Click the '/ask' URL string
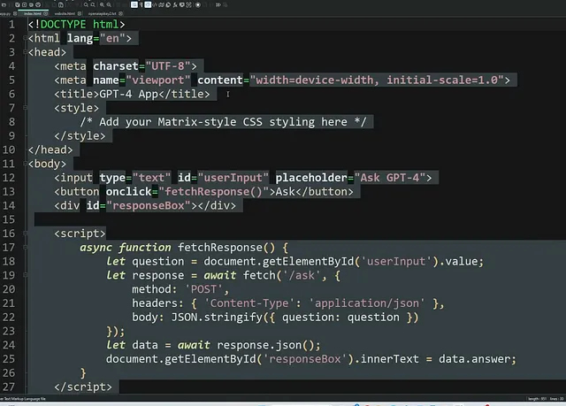 tap(302, 275)
